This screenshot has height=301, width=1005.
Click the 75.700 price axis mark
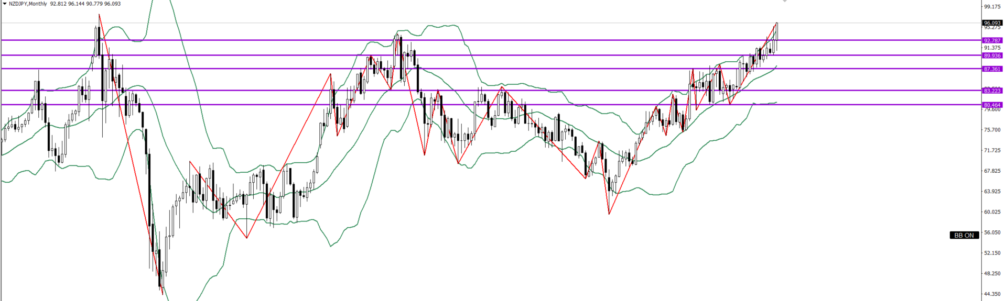(992, 130)
